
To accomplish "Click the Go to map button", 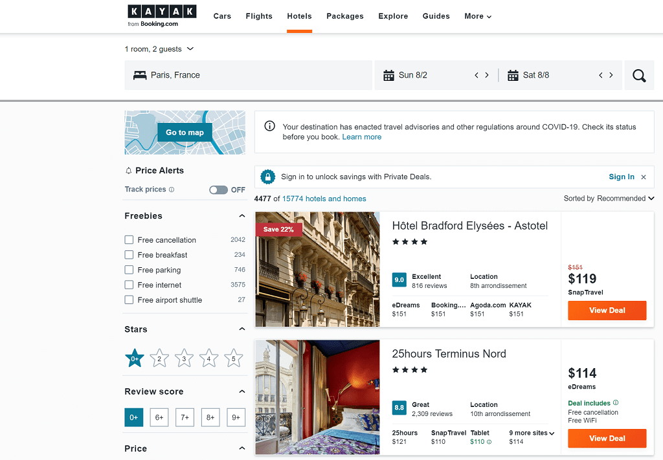I will point(185,133).
